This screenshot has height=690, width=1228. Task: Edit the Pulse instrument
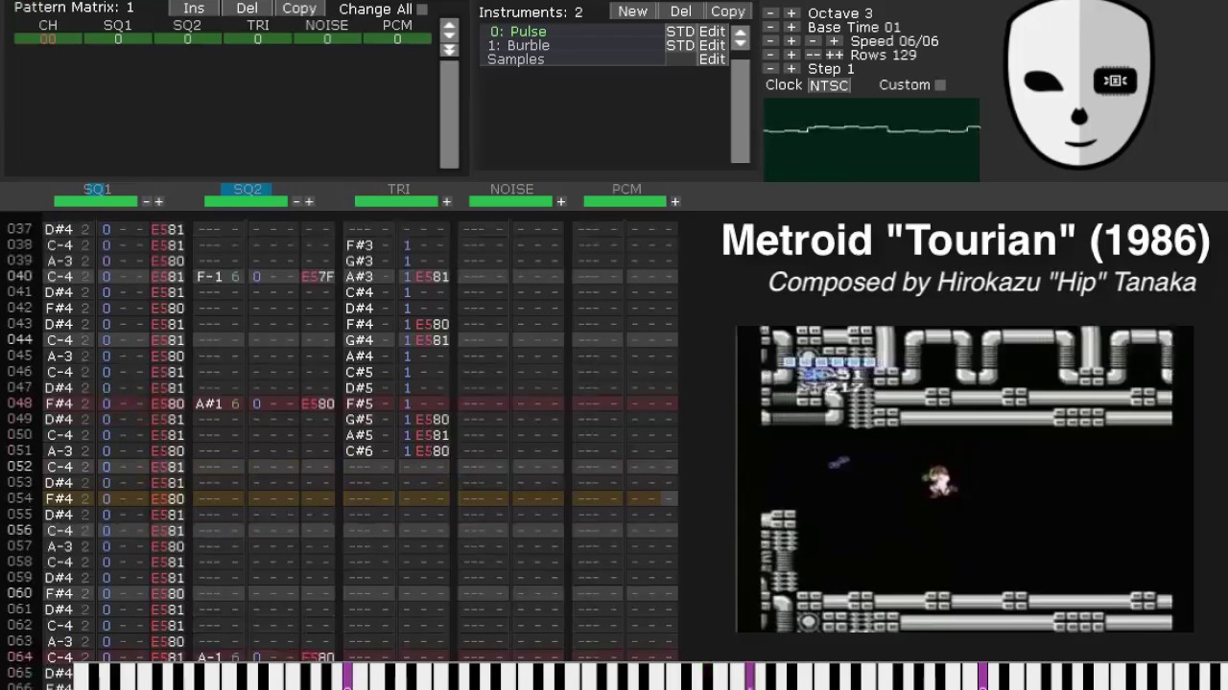tap(712, 32)
